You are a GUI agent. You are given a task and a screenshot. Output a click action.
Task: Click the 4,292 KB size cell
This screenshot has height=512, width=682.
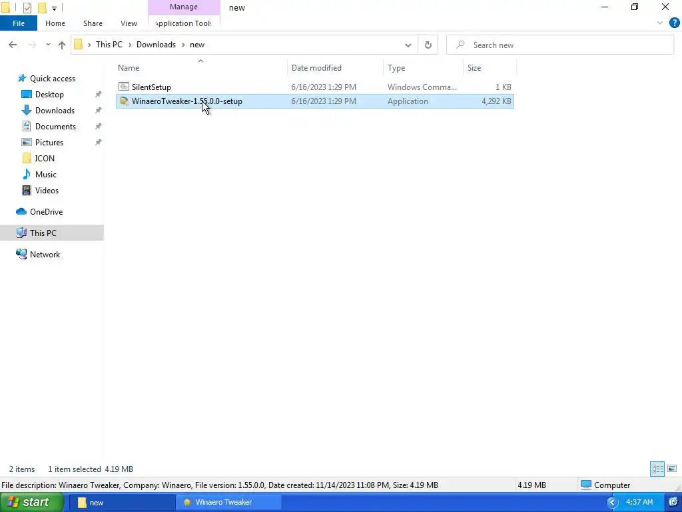(496, 101)
